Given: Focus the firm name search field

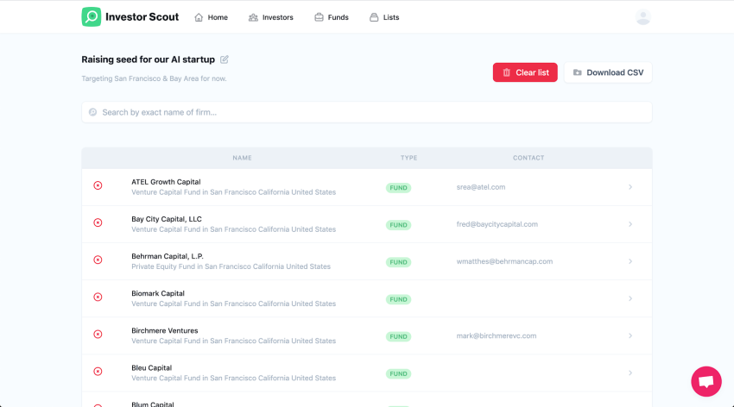Looking at the screenshot, I should [367, 112].
